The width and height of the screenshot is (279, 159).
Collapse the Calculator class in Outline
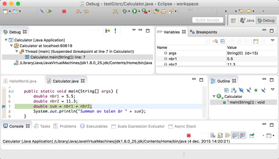214,96
